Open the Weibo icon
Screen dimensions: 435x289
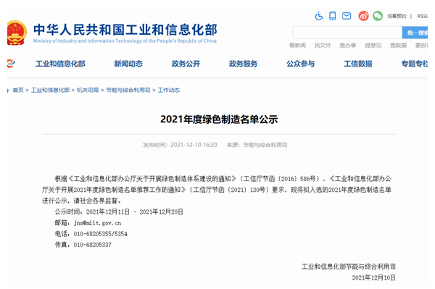363,16
